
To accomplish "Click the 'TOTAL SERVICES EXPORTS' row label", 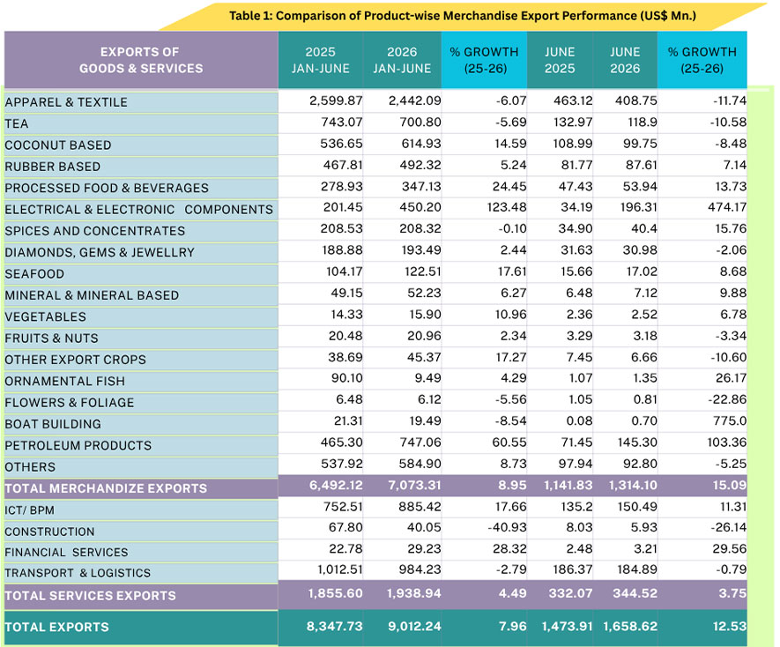I will tap(91, 595).
